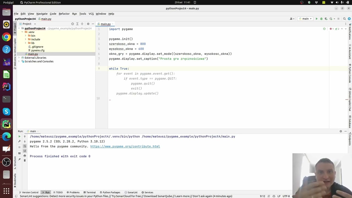Expand the include folder

(26, 39)
